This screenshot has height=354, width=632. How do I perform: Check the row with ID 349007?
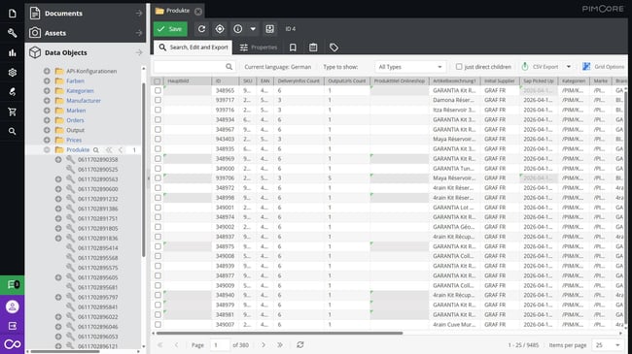click(x=158, y=325)
